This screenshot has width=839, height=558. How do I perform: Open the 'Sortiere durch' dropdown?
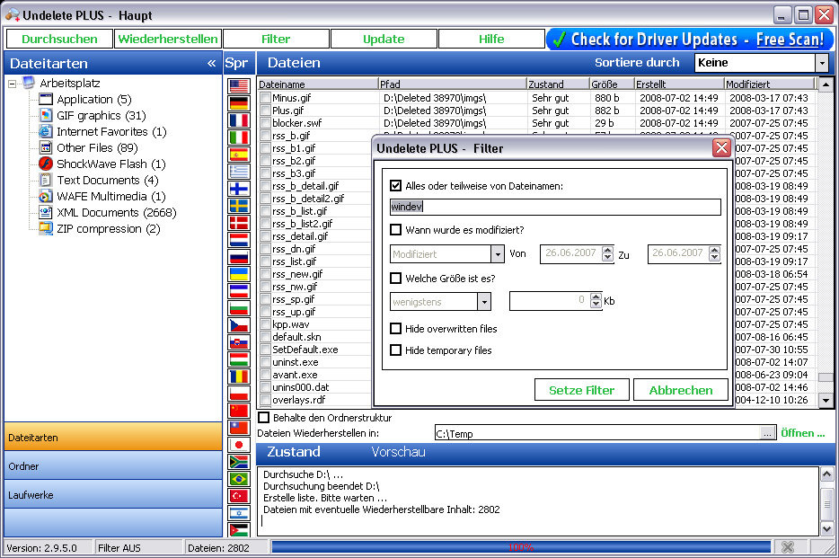[823, 63]
